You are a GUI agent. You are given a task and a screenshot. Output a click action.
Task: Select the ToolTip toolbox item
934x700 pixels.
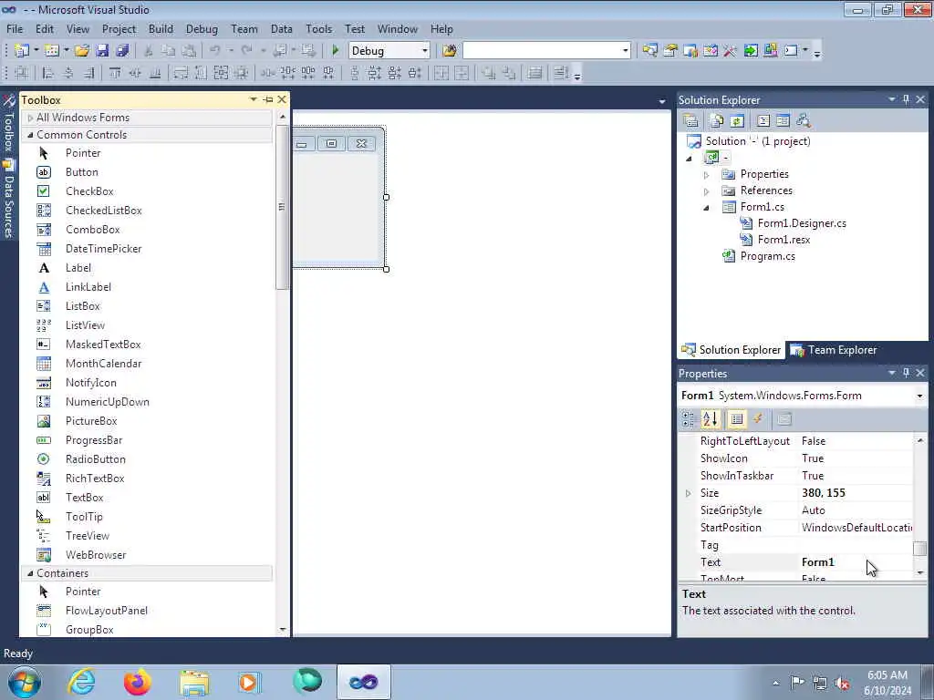[84, 517]
